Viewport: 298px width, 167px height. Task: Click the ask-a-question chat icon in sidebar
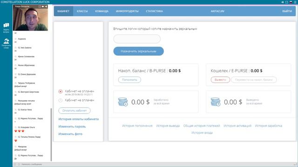(6, 26)
